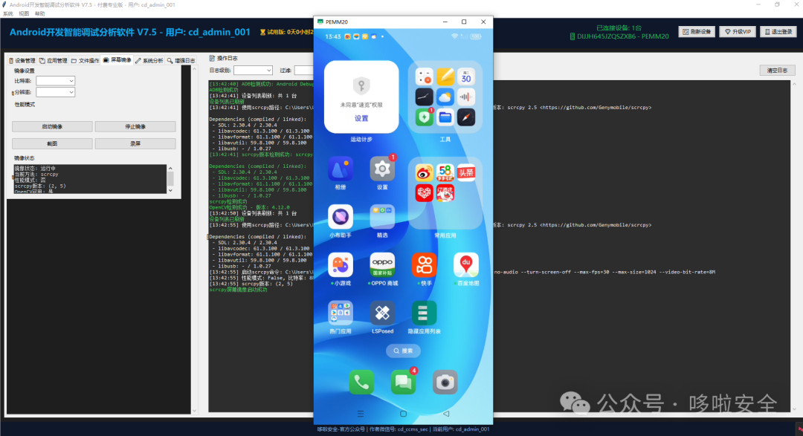Image resolution: width=803 pixels, height=436 pixels.
Task: Launch the 相册 photos app
Action: coord(341,169)
